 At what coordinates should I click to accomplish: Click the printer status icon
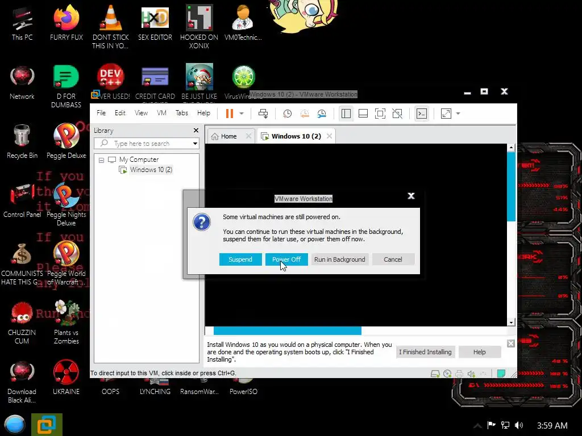point(459,374)
